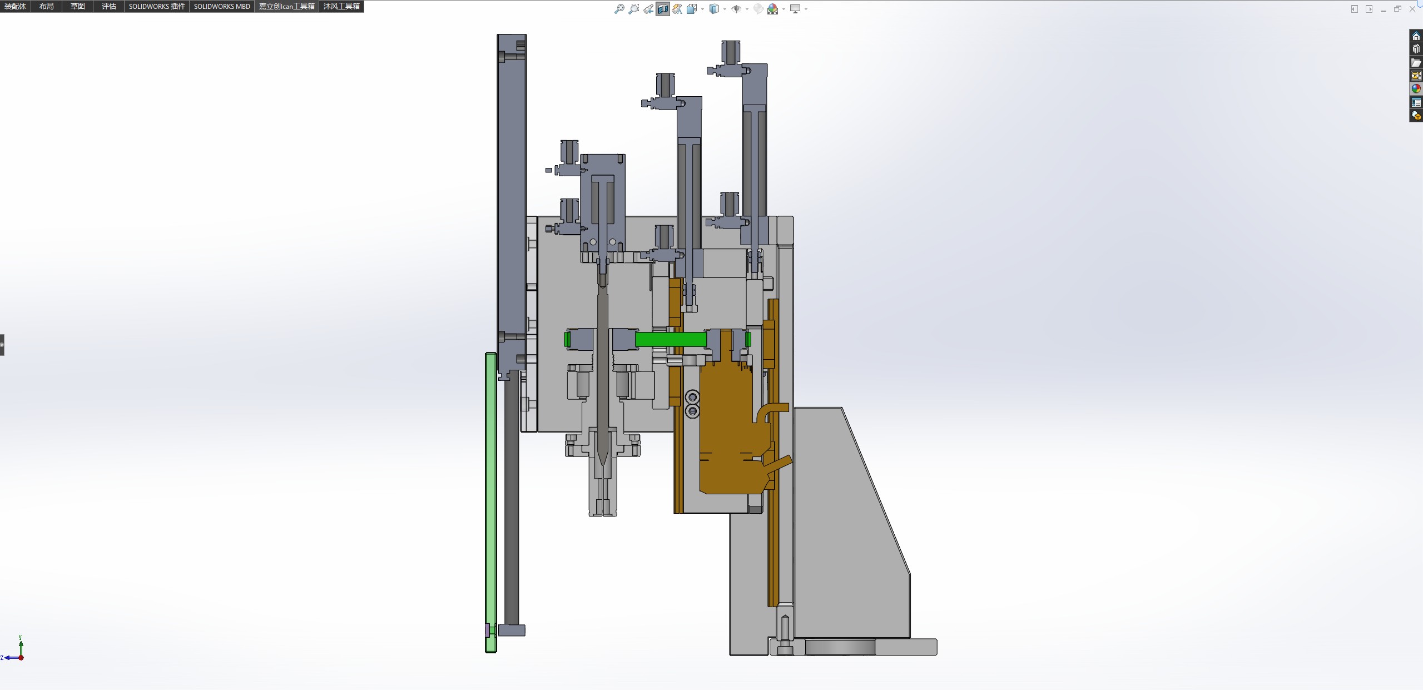Image resolution: width=1423 pixels, height=690 pixels.
Task: Open the Design Library icon in task pane
Action: [x=1416, y=49]
